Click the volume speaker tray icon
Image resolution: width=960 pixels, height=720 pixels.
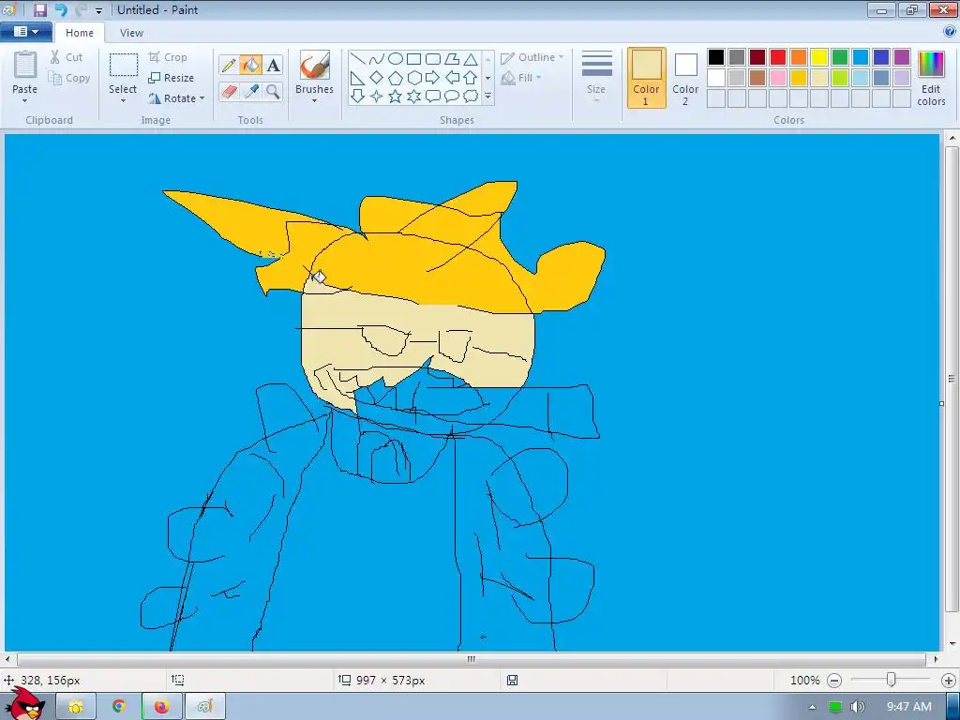click(857, 707)
